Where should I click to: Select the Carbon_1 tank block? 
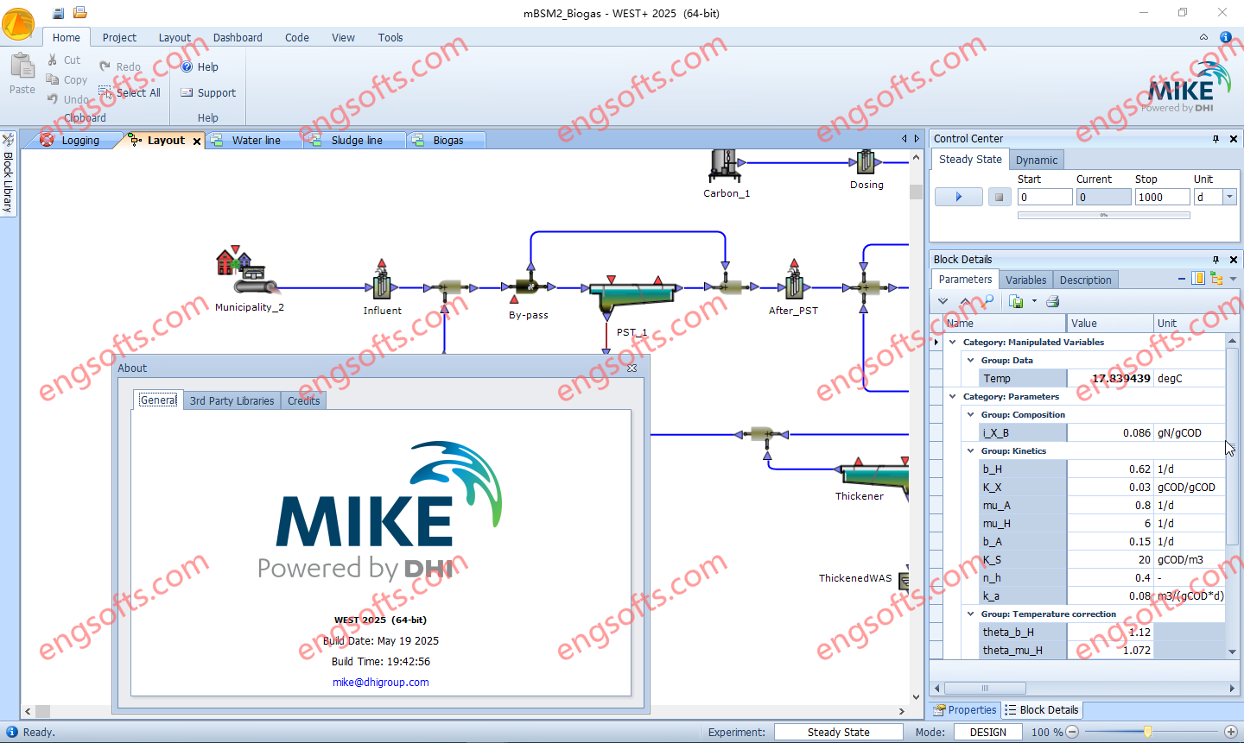click(726, 166)
